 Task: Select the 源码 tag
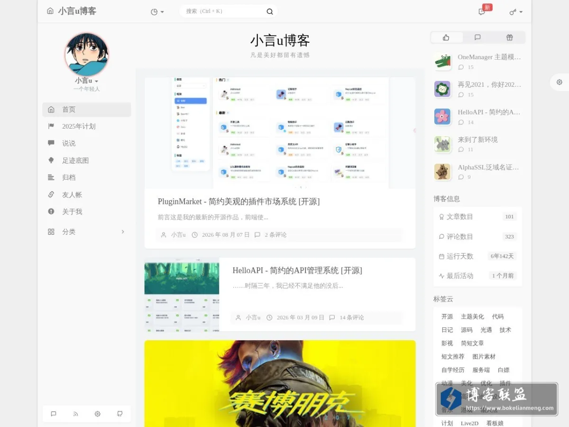[x=467, y=330]
